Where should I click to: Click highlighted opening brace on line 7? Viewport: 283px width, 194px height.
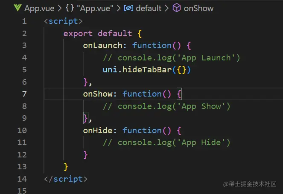[179, 94]
